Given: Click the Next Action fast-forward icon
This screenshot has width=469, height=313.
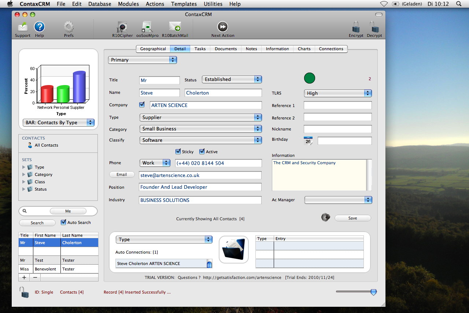Looking at the screenshot, I should 222,27.
